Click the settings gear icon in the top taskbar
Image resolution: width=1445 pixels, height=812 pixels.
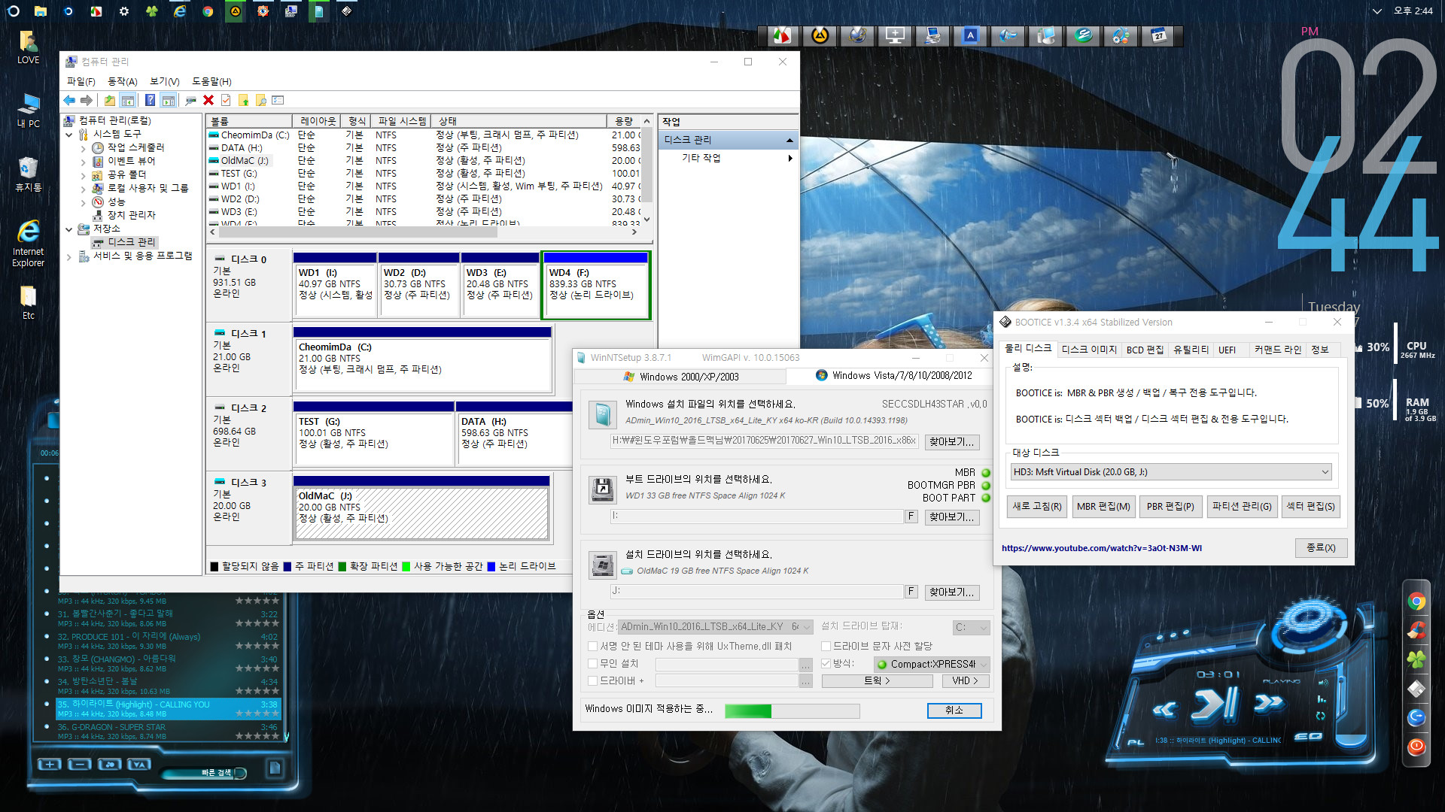click(x=124, y=11)
